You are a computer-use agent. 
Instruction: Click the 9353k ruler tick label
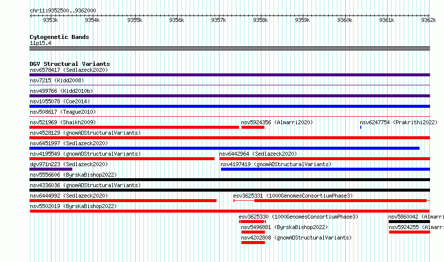[x=50, y=20]
